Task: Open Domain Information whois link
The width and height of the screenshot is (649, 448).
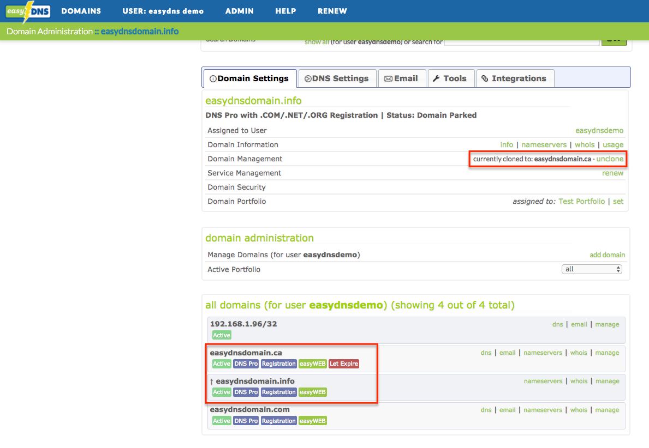Action: pos(585,144)
